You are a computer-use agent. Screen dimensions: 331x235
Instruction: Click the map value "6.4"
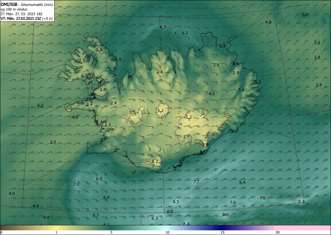click(242, 183)
